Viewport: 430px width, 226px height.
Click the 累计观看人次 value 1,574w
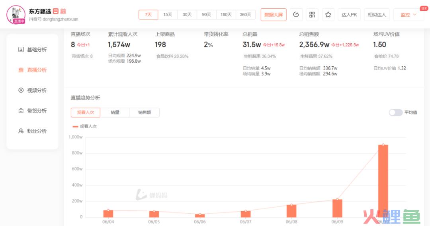[119, 44]
